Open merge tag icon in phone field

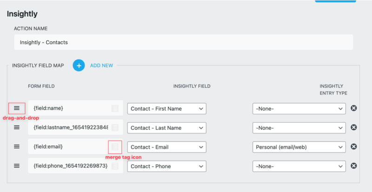pyautogui.click(x=115, y=166)
